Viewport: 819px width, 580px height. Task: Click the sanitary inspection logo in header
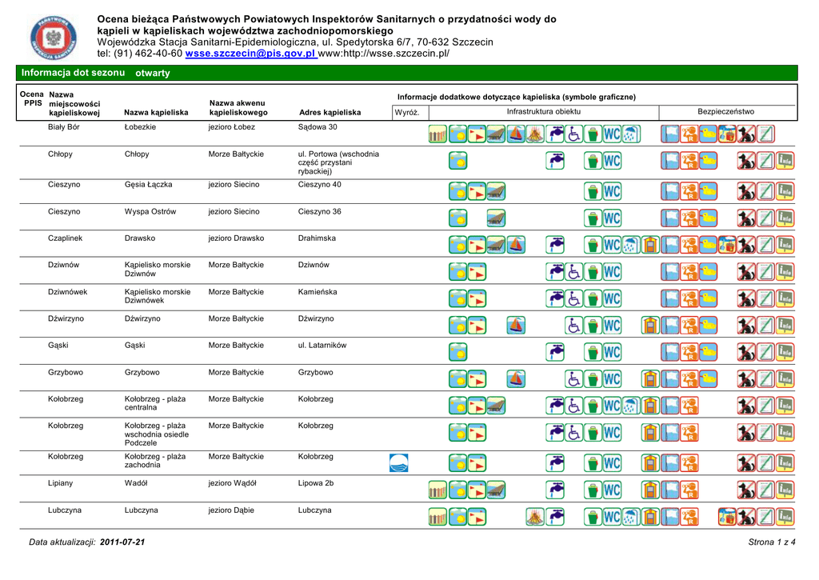[x=55, y=38]
